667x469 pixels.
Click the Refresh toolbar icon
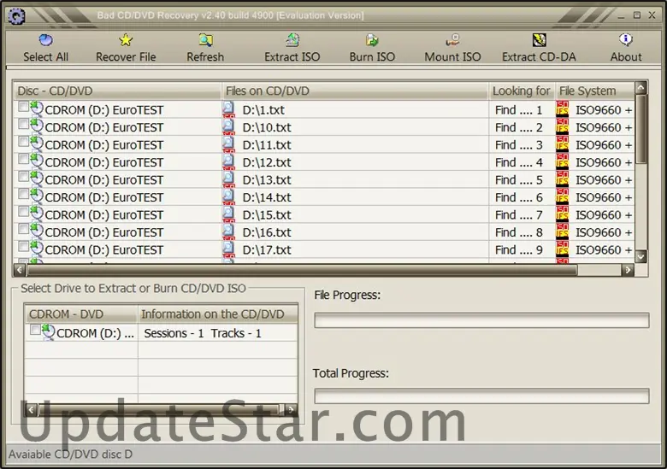(x=205, y=40)
